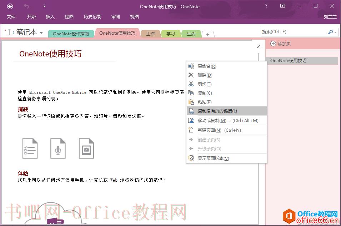Choose 复制(C) from context menu
Image resolution: width=341 pixels, height=226 pixels.
pyautogui.click(x=227, y=93)
